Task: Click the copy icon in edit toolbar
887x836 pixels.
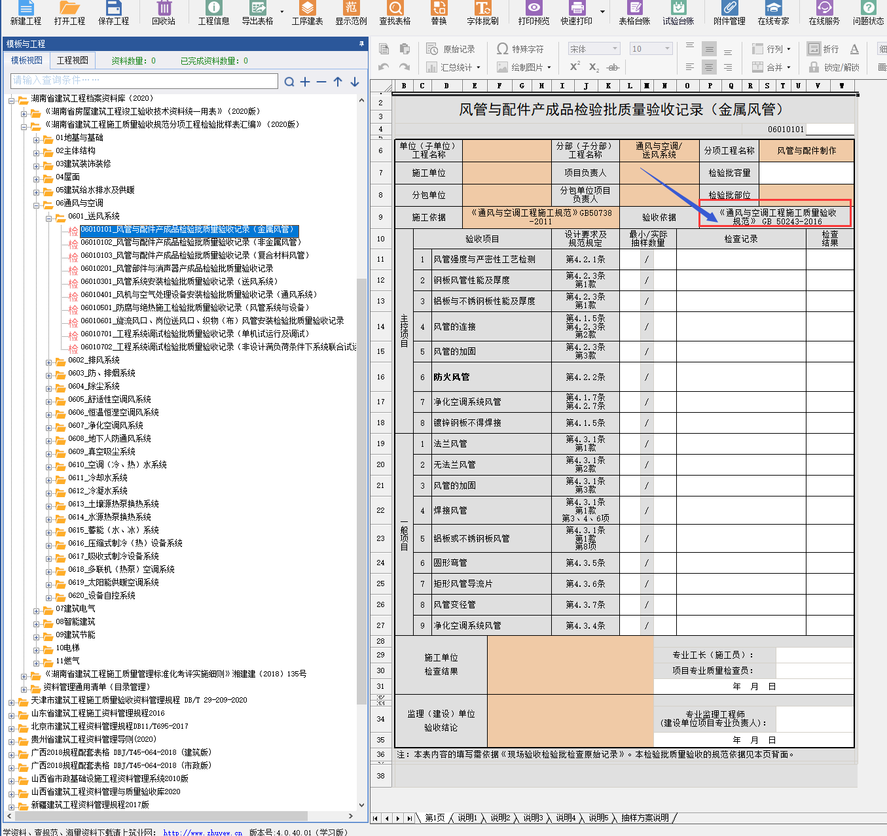Action: point(384,49)
